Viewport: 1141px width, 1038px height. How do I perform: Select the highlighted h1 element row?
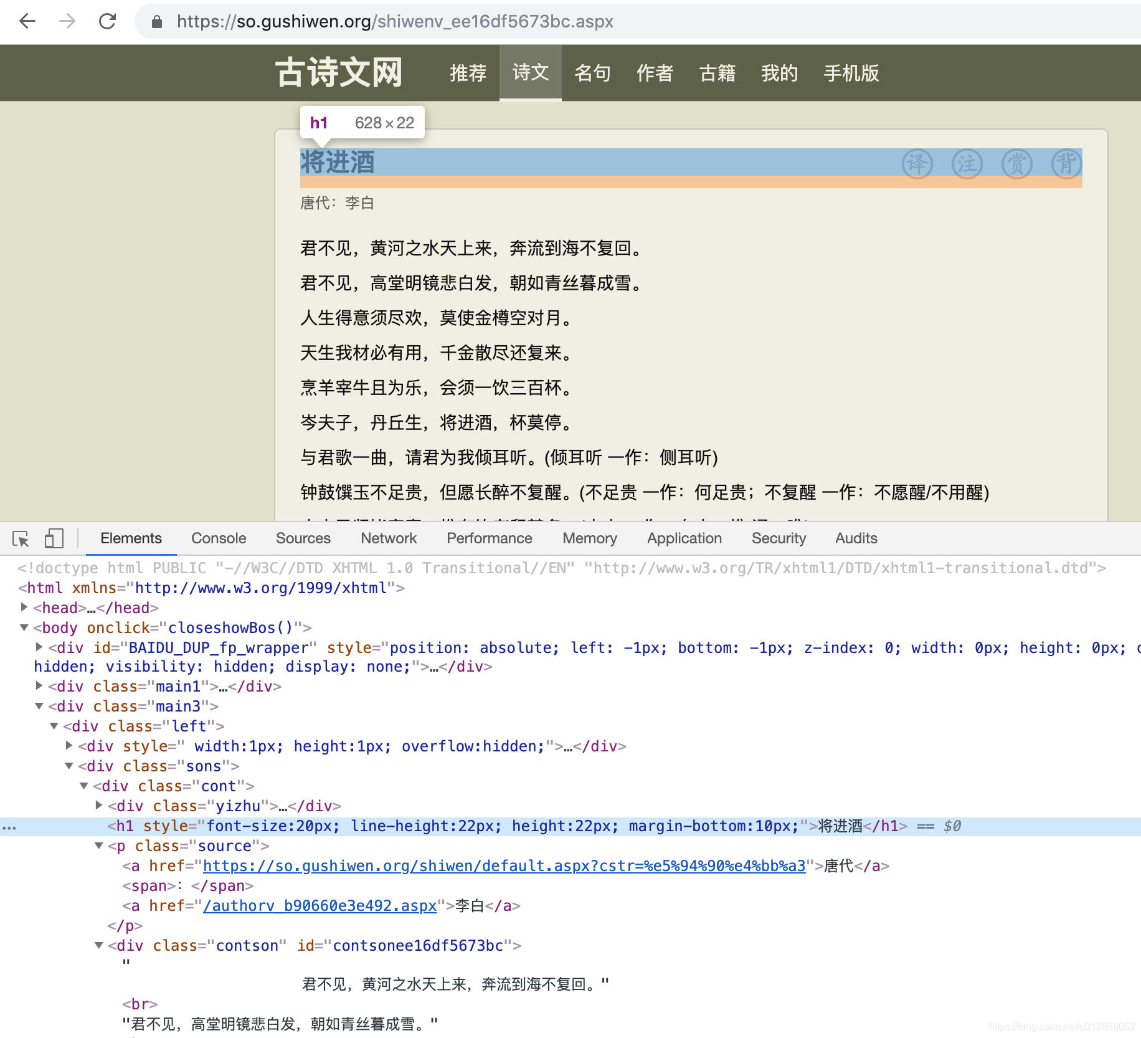pos(570,826)
